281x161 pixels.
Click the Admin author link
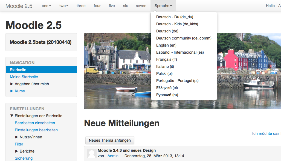[x=113, y=156]
